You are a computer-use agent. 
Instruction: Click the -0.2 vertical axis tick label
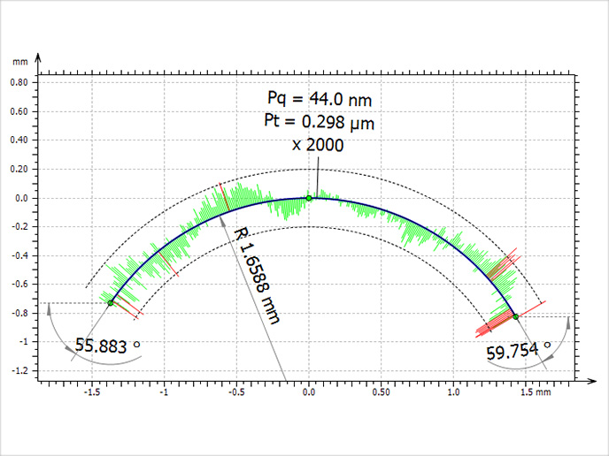tap(19, 227)
